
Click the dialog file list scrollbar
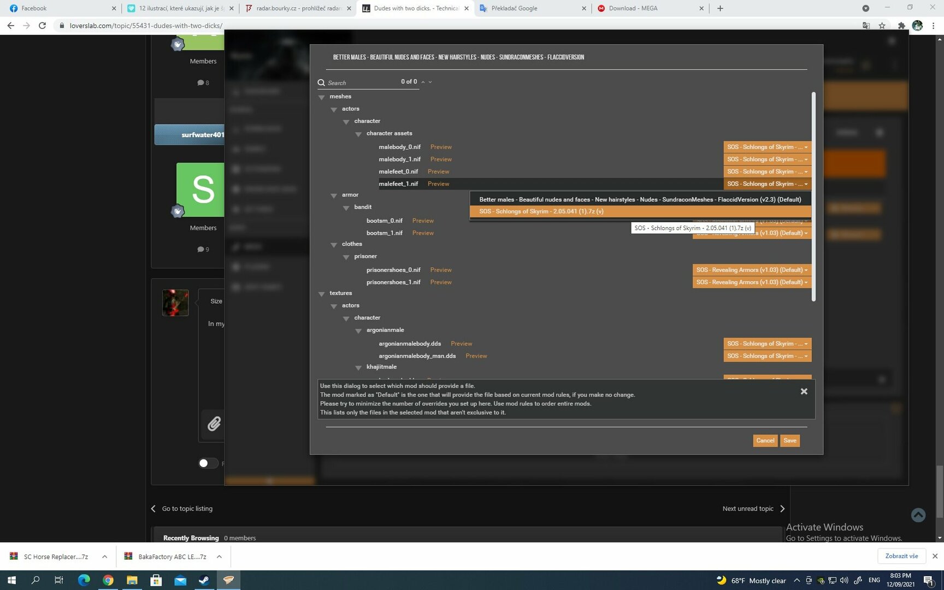coord(813,197)
